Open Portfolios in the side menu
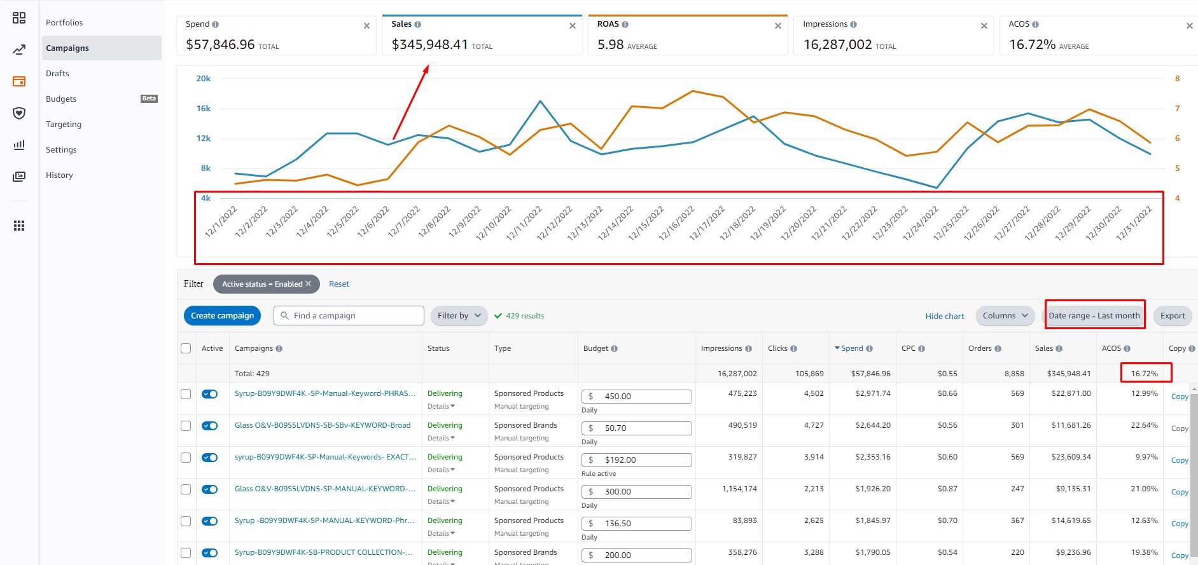The image size is (1198, 565). click(x=64, y=22)
